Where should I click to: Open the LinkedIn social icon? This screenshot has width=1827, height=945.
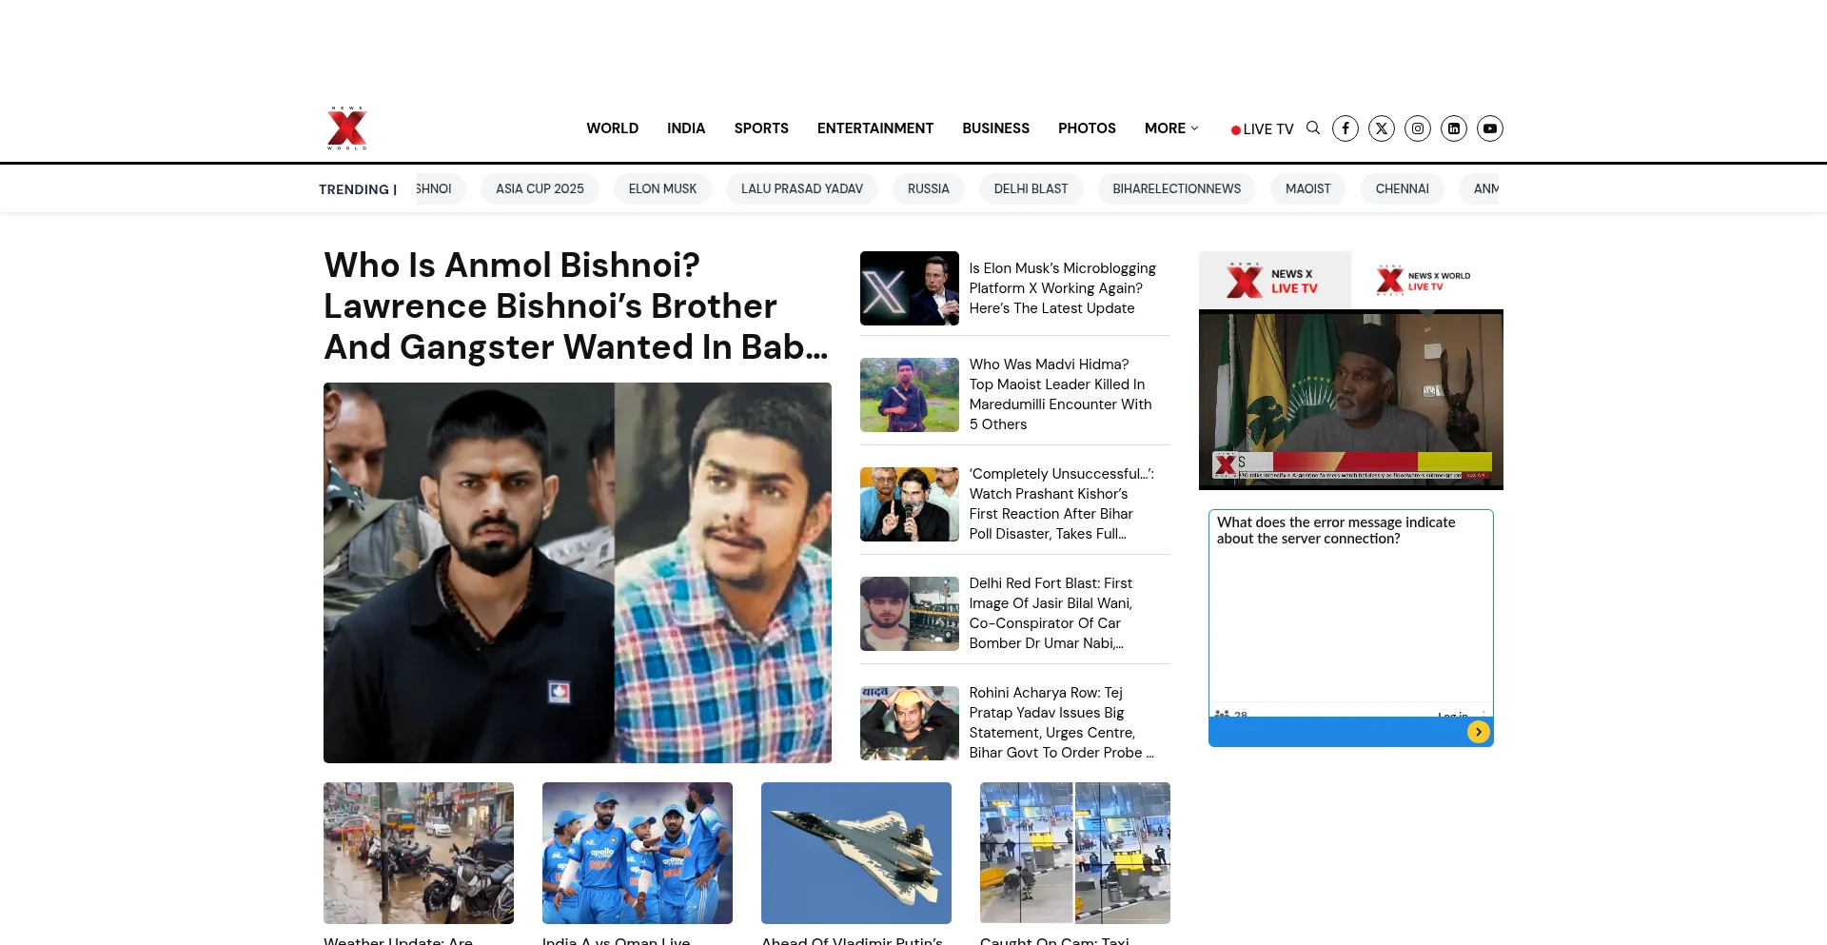click(1454, 128)
